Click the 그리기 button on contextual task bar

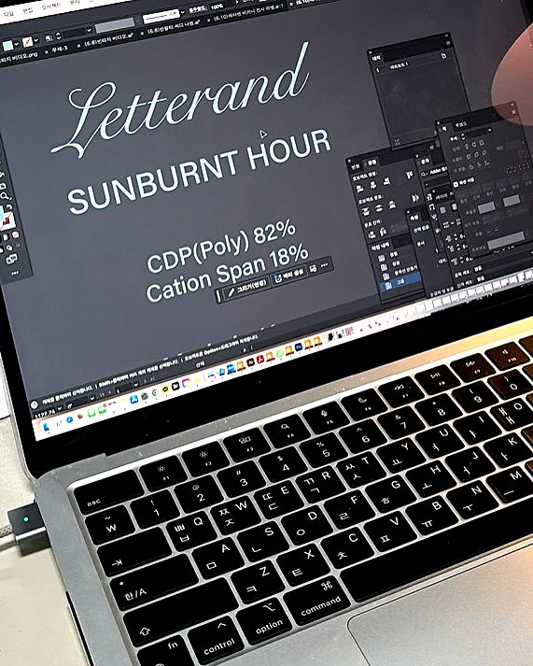point(247,287)
